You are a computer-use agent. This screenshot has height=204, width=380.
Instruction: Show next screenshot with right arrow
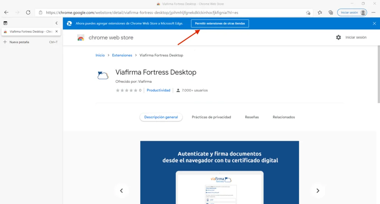click(318, 191)
